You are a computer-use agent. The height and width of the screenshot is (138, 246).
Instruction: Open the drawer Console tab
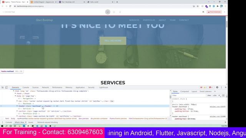point(8,122)
